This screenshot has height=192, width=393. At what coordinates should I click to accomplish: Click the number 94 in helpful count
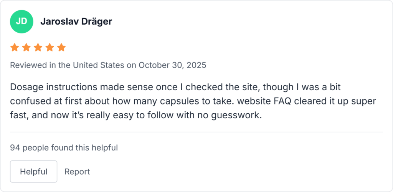click(x=15, y=147)
